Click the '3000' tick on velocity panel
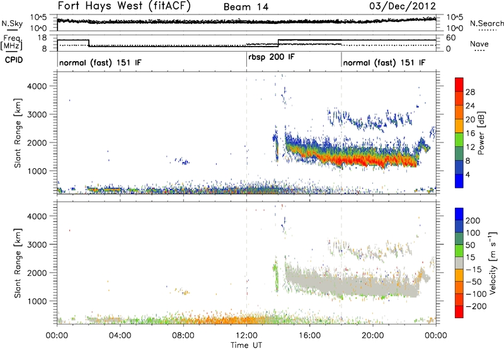The height and width of the screenshot is (349, 504). 37,244
